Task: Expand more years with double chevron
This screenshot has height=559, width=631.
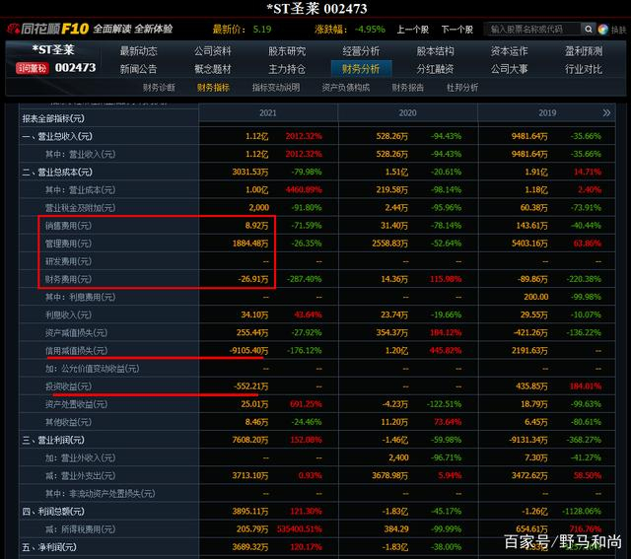Action: [606, 112]
